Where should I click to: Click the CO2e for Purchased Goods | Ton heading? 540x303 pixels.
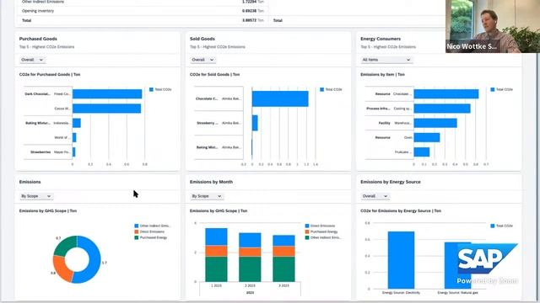[x=50, y=74]
